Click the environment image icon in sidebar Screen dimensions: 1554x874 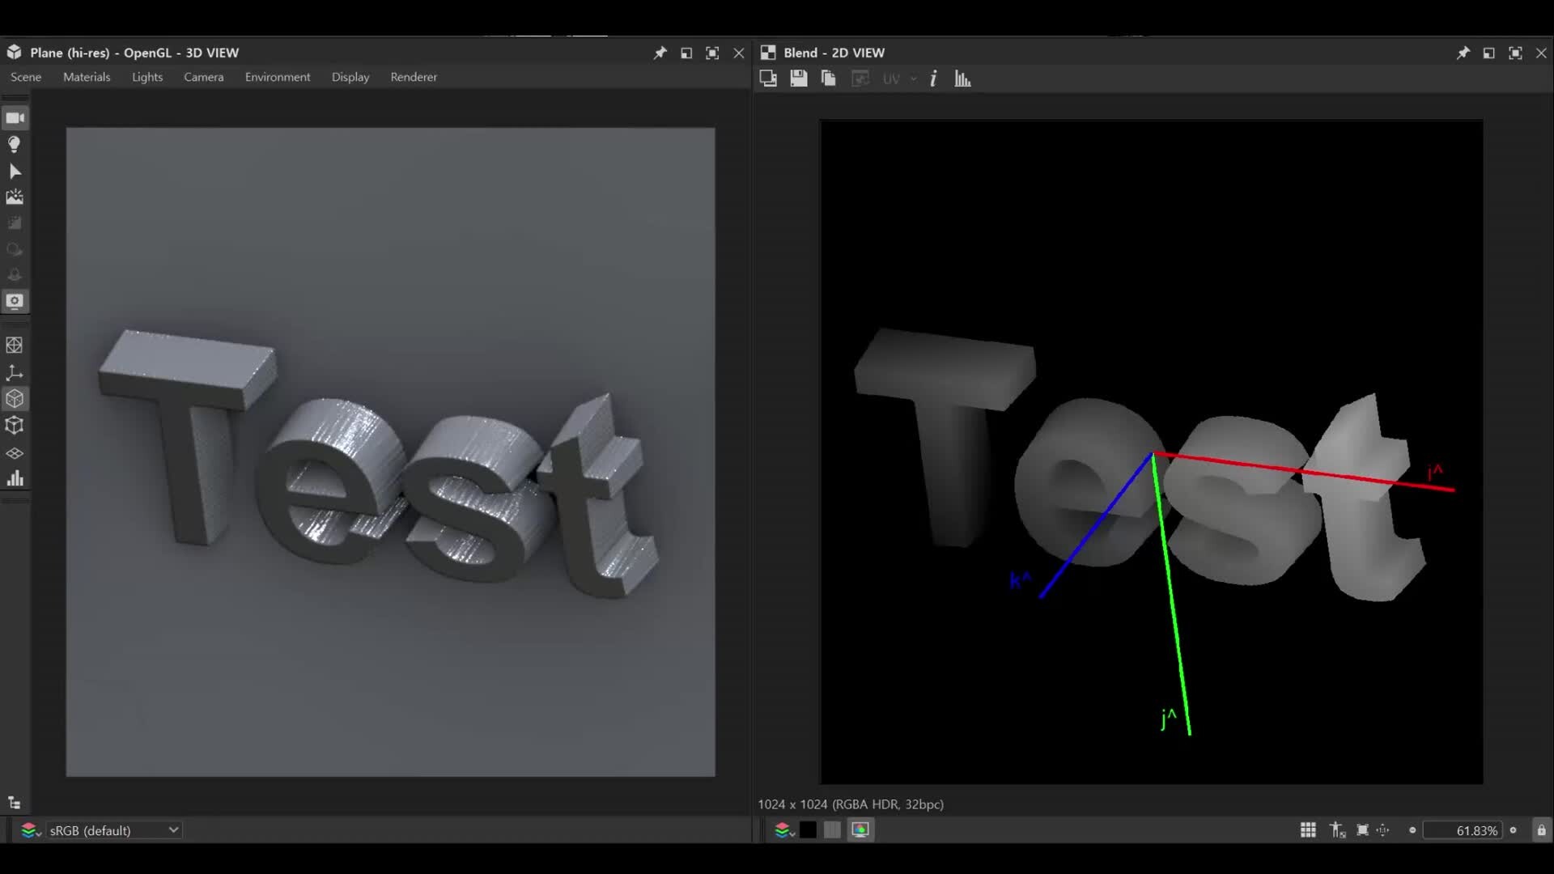(x=15, y=197)
